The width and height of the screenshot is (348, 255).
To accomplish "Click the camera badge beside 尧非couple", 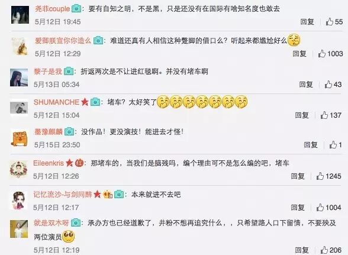I will click(x=76, y=9).
